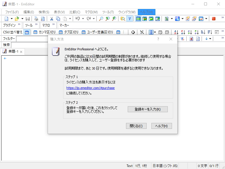
Task: Click the numeric ascending sort icon
Action: click(190, 32)
